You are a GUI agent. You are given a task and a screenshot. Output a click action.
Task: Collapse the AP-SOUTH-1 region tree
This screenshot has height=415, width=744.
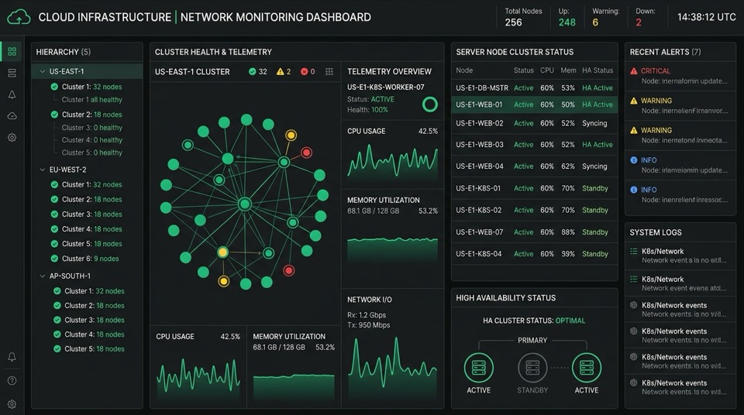coord(42,276)
